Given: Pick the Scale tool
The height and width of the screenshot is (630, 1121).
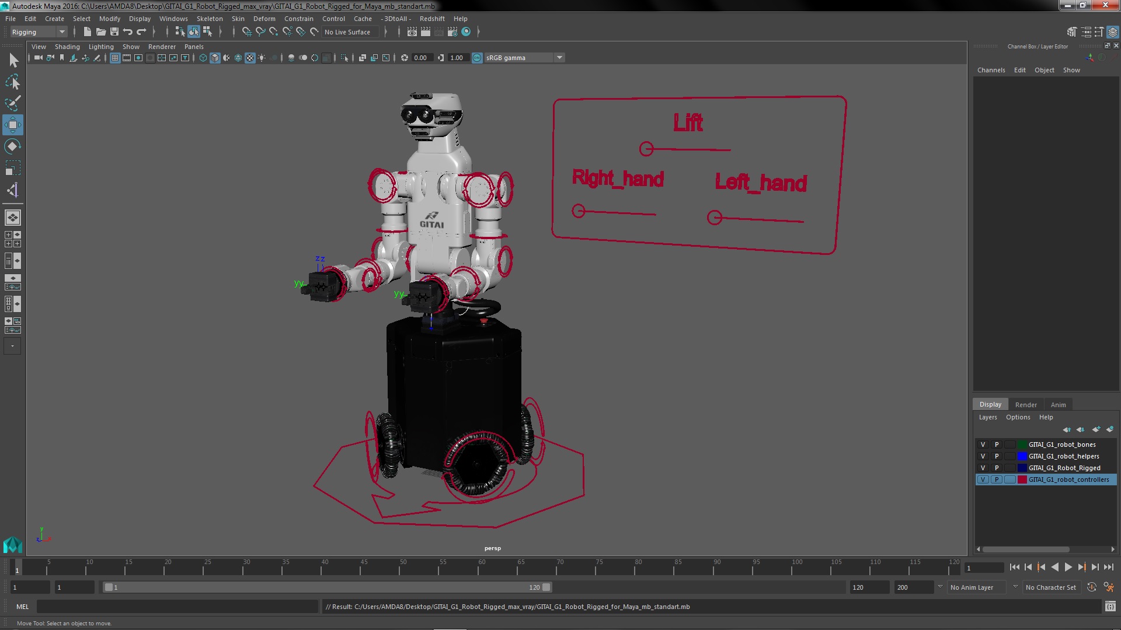Looking at the screenshot, I should pyautogui.click(x=13, y=168).
